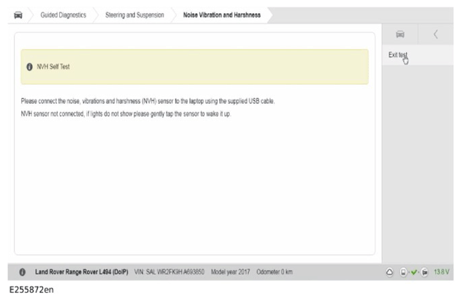
Task: Click the device connection status icon
Action: click(x=403, y=272)
